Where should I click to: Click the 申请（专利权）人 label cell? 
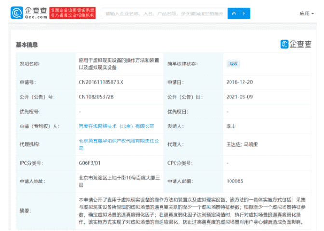point(46,126)
